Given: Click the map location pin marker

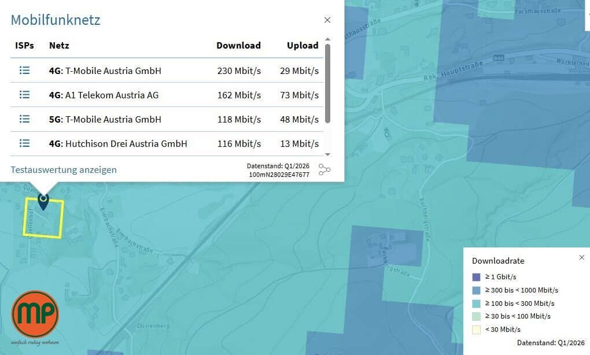Looking at the screenshot, I should [43, 202].
